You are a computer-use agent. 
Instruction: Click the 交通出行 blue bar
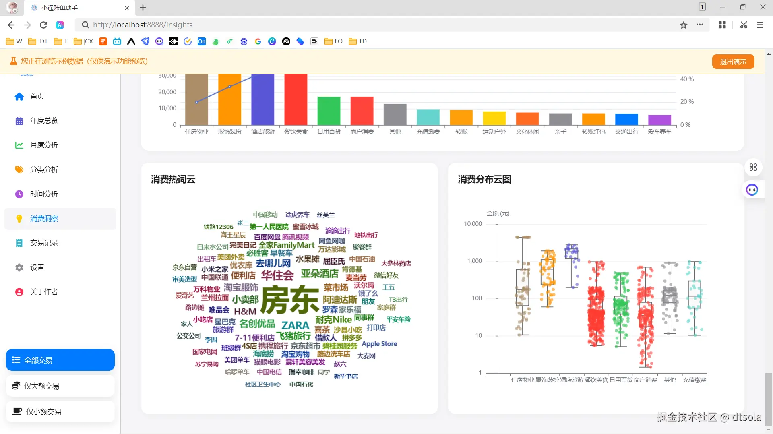(626, 119)
